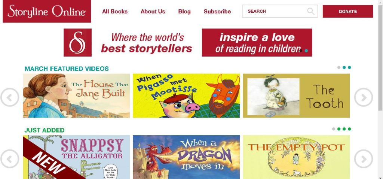Click the Storyline Online logo
Image resolution: width=383 pixels, height=179 pixels.
47,11
